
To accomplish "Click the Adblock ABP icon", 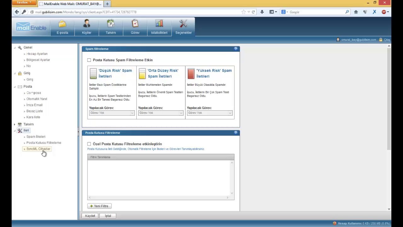I will [x=384, y=12].
